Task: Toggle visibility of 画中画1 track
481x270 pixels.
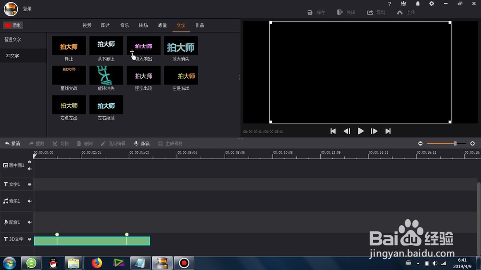Action: (x=29, y=162)
